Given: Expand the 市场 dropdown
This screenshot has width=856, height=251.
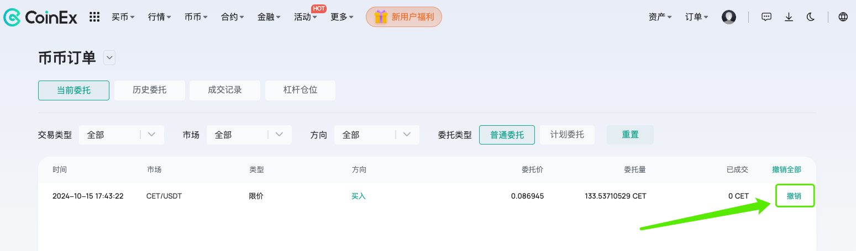Looking at the screenshot, I should coord(249,135).
